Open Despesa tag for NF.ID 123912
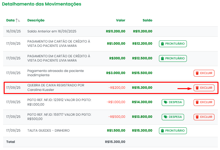Screen dimensions: 220x150 point(173,102)
